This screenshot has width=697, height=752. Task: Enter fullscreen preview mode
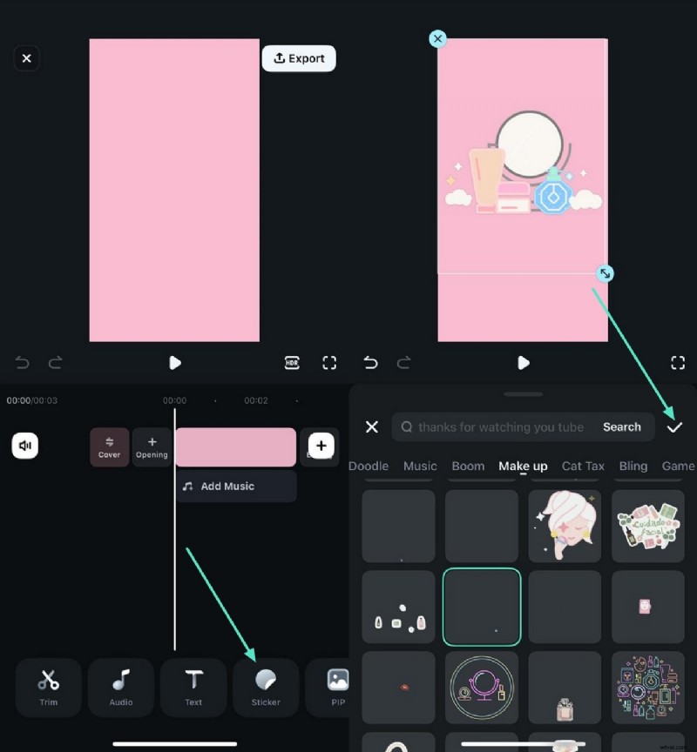tap(329, 363)
